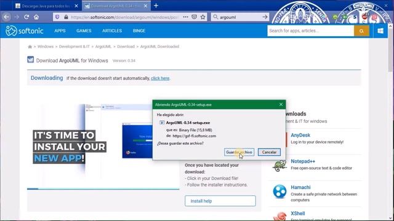Go to Development & IT breadcrumb

coord(74,47)
